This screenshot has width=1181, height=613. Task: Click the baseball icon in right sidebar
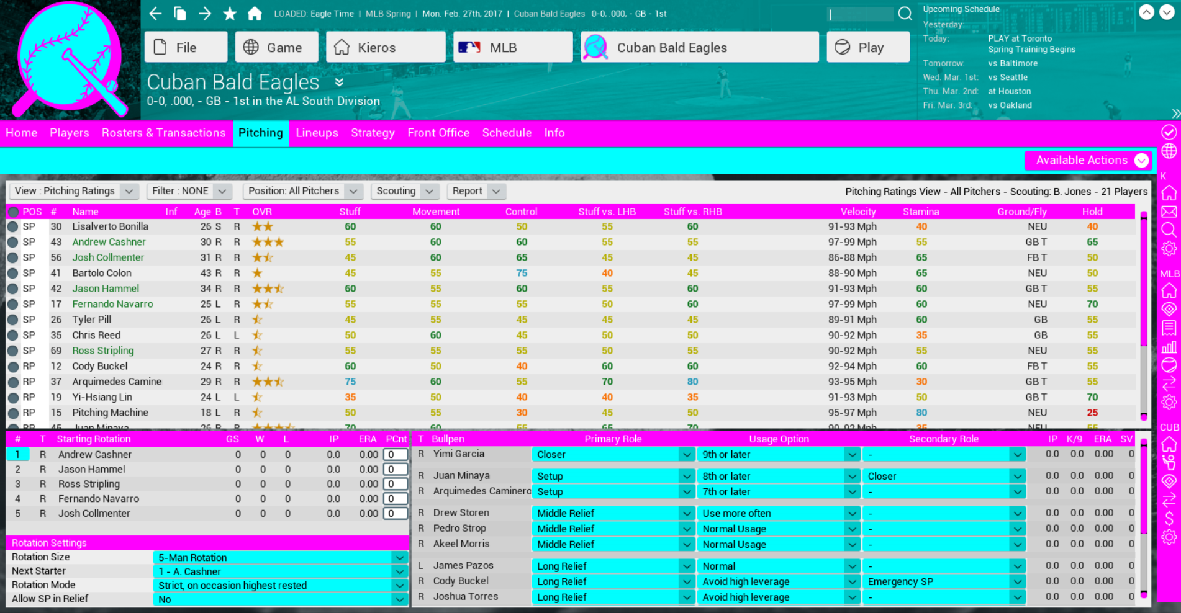(x=1169, y=365)
